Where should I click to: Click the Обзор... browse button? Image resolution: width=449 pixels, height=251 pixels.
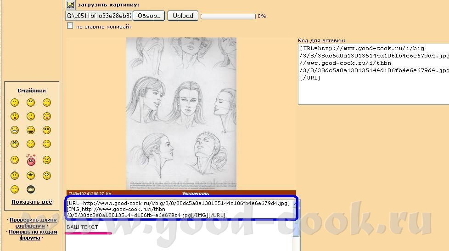pos(149,16)
